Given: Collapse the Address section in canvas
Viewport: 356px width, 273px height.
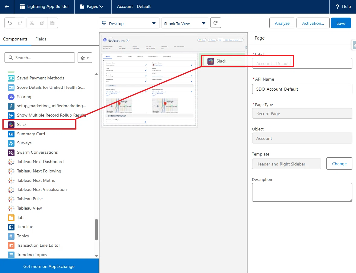Looking at the screenshot, I should click(x=107, y=86).
